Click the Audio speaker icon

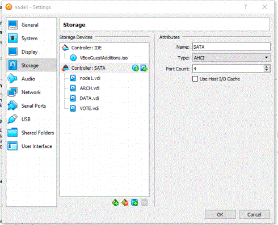click(12, 79)
